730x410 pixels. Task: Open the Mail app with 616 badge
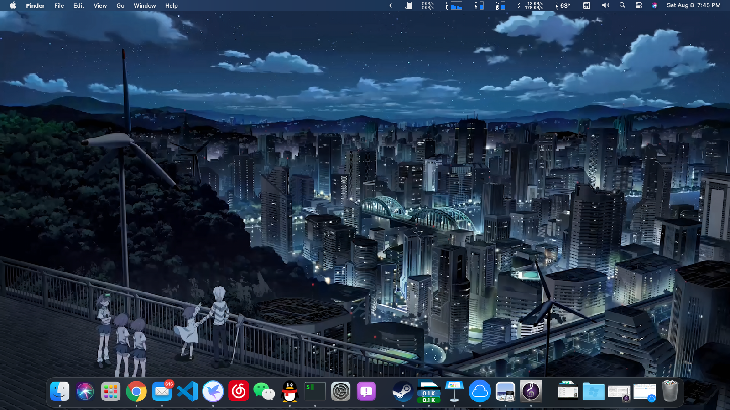(x=162, y=391)
